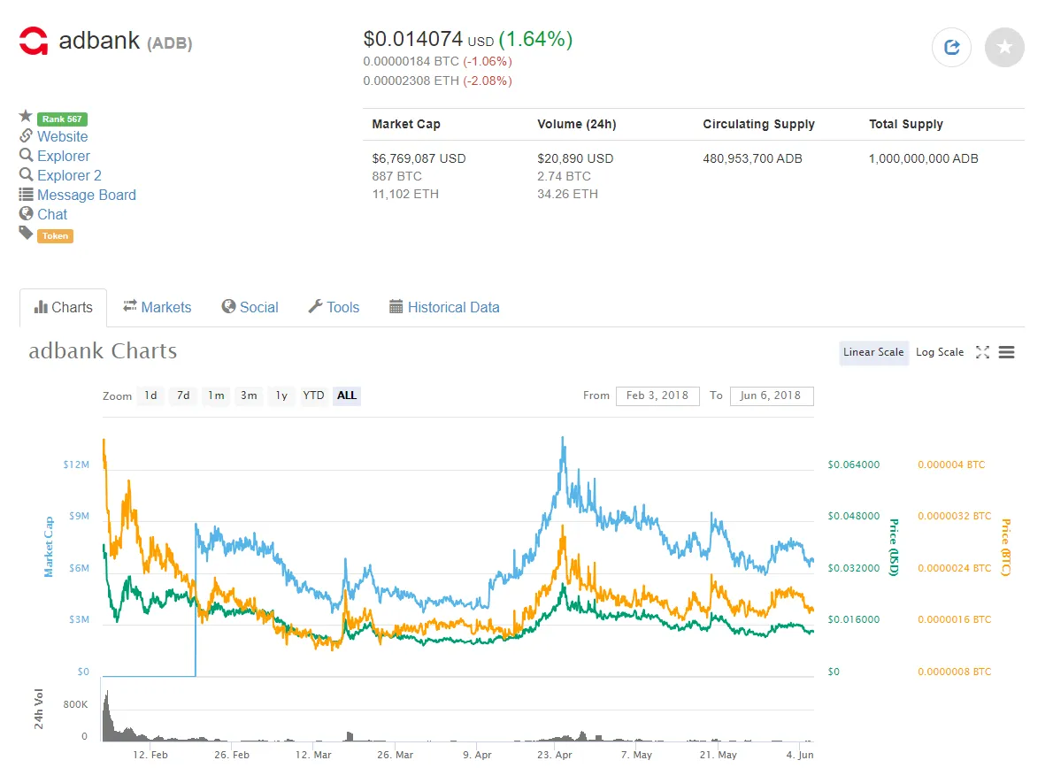This screenshot has height=768, width=1053.
Task: Set chart zoom to ALL
Action: 347,396
